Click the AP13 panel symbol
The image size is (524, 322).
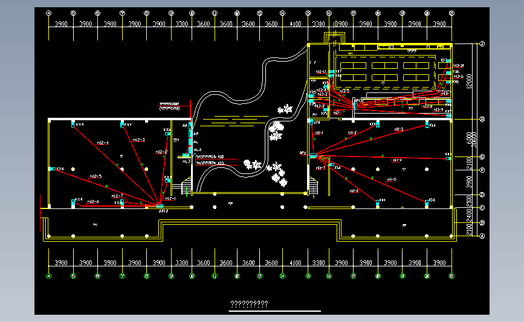tap(355, 106)
